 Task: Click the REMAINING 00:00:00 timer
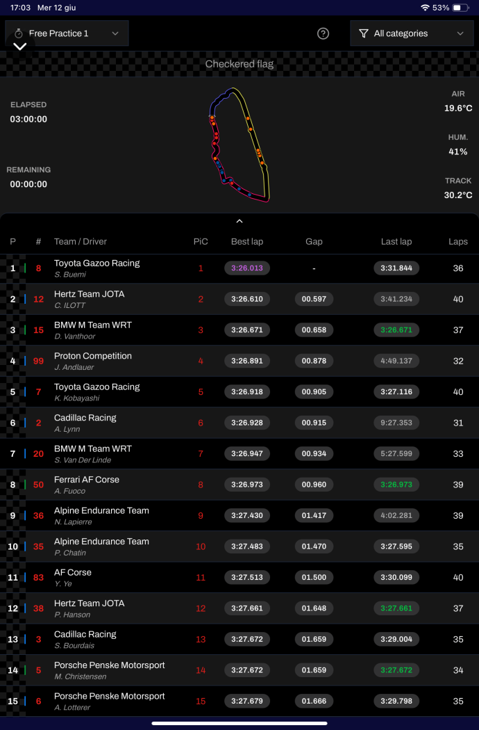click(x=29, y=177)
